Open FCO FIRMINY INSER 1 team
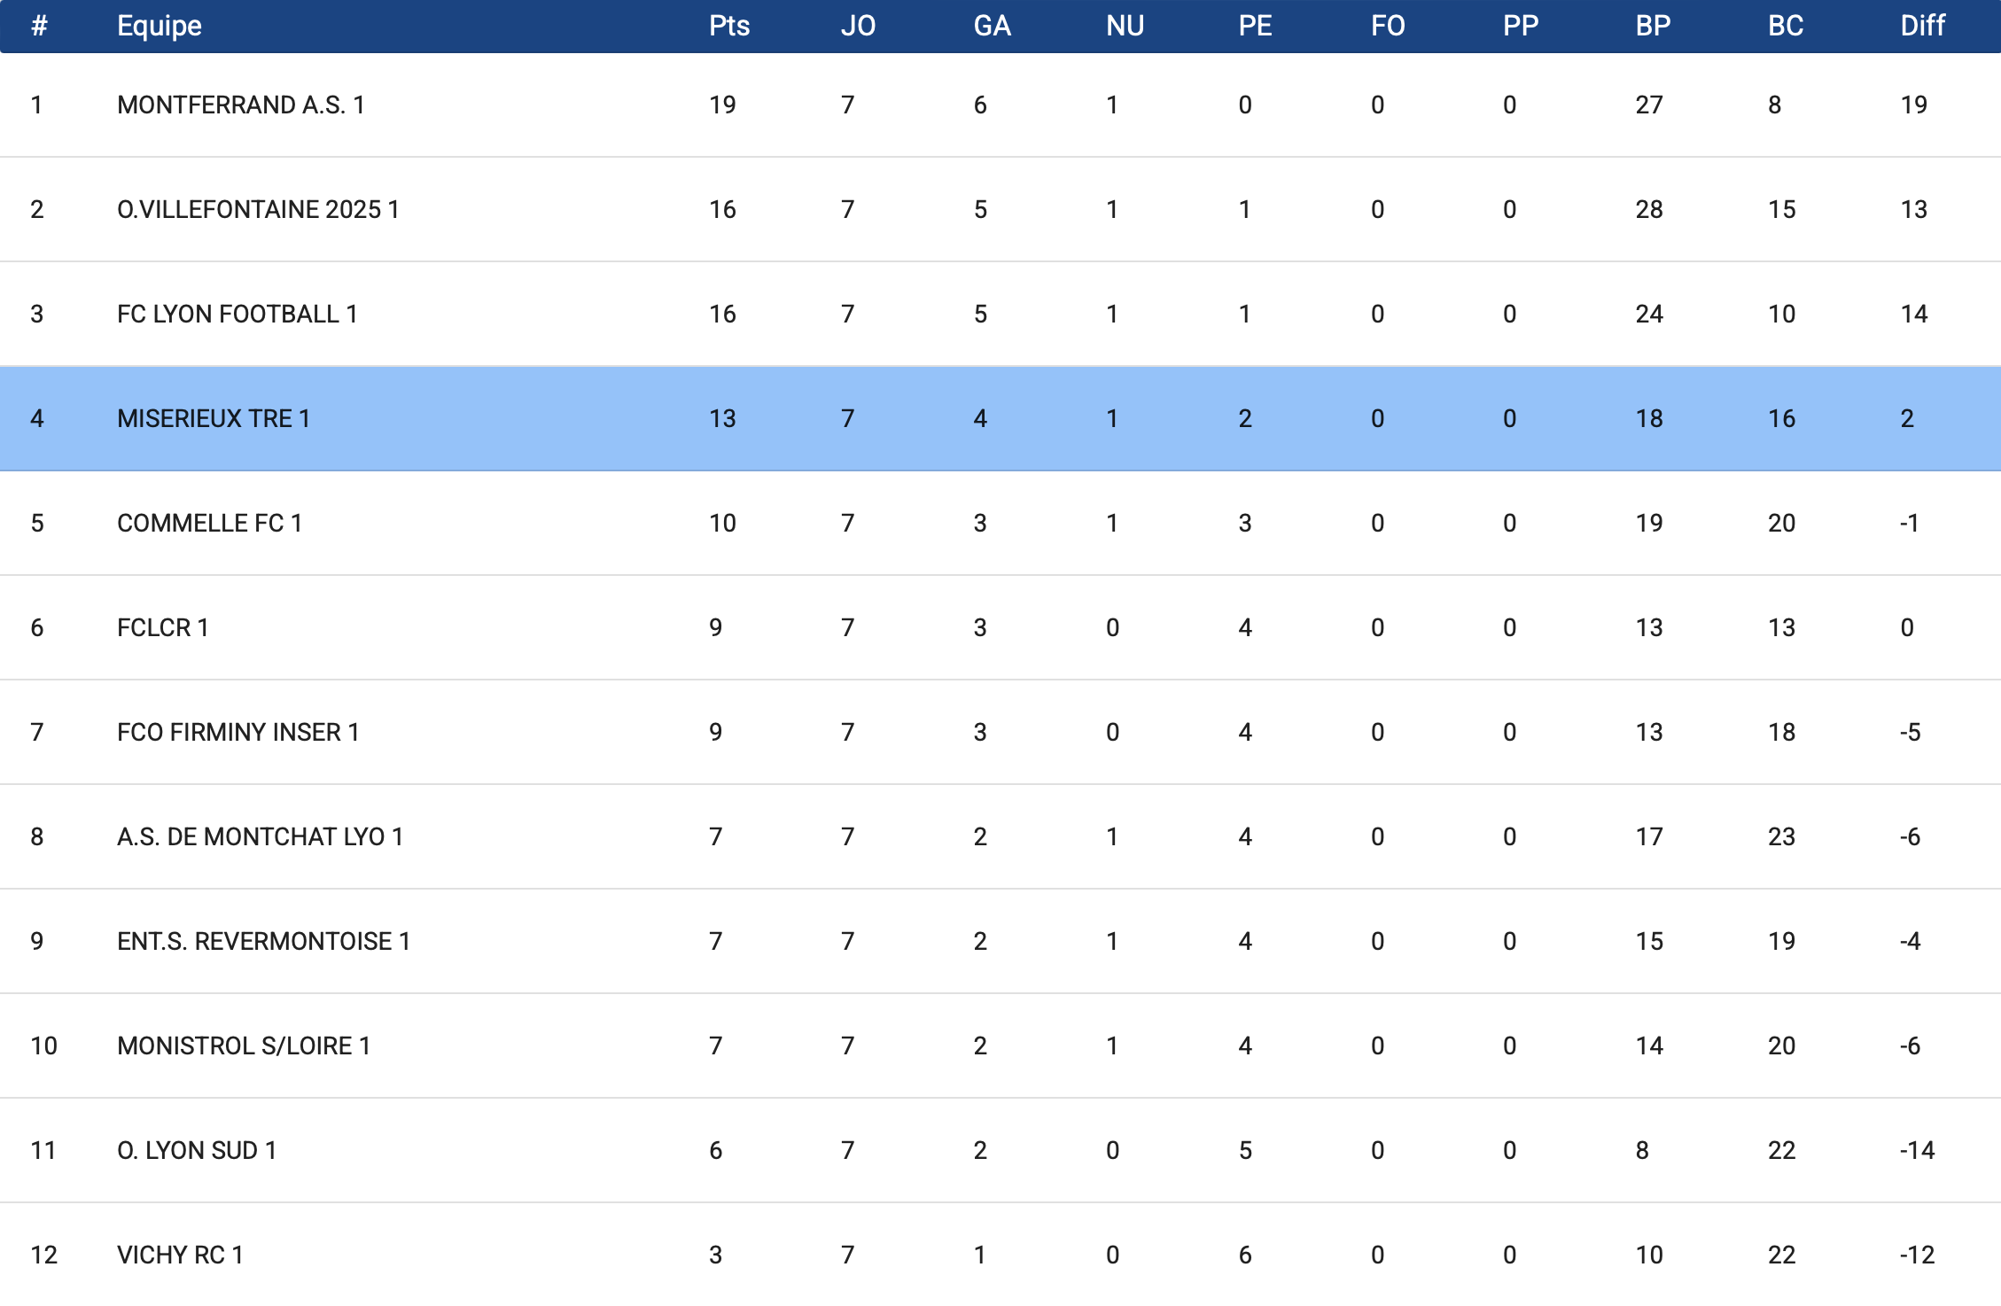2001x1306 pixels. tap(237, 733)
